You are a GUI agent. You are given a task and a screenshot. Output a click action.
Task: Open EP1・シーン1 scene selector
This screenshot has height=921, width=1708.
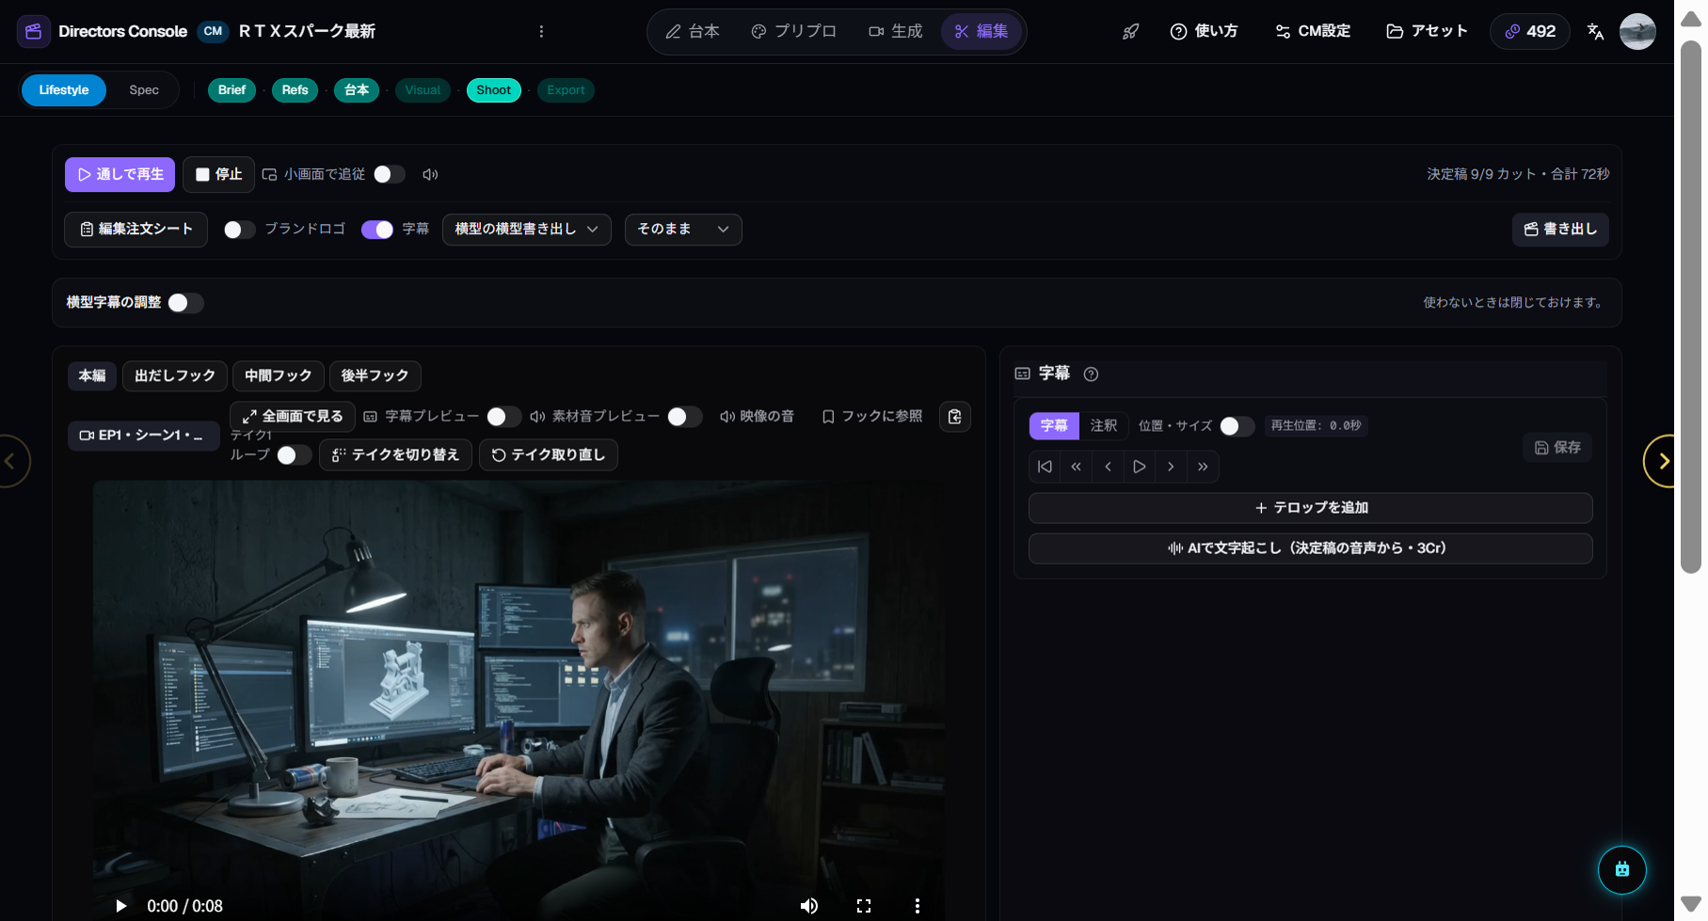[x=143, y=436]
